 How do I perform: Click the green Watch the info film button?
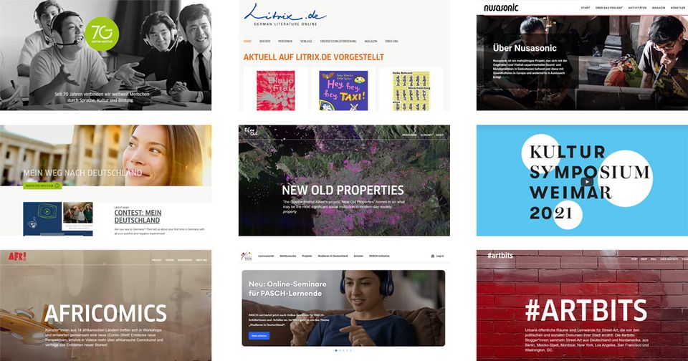(42, 186)
